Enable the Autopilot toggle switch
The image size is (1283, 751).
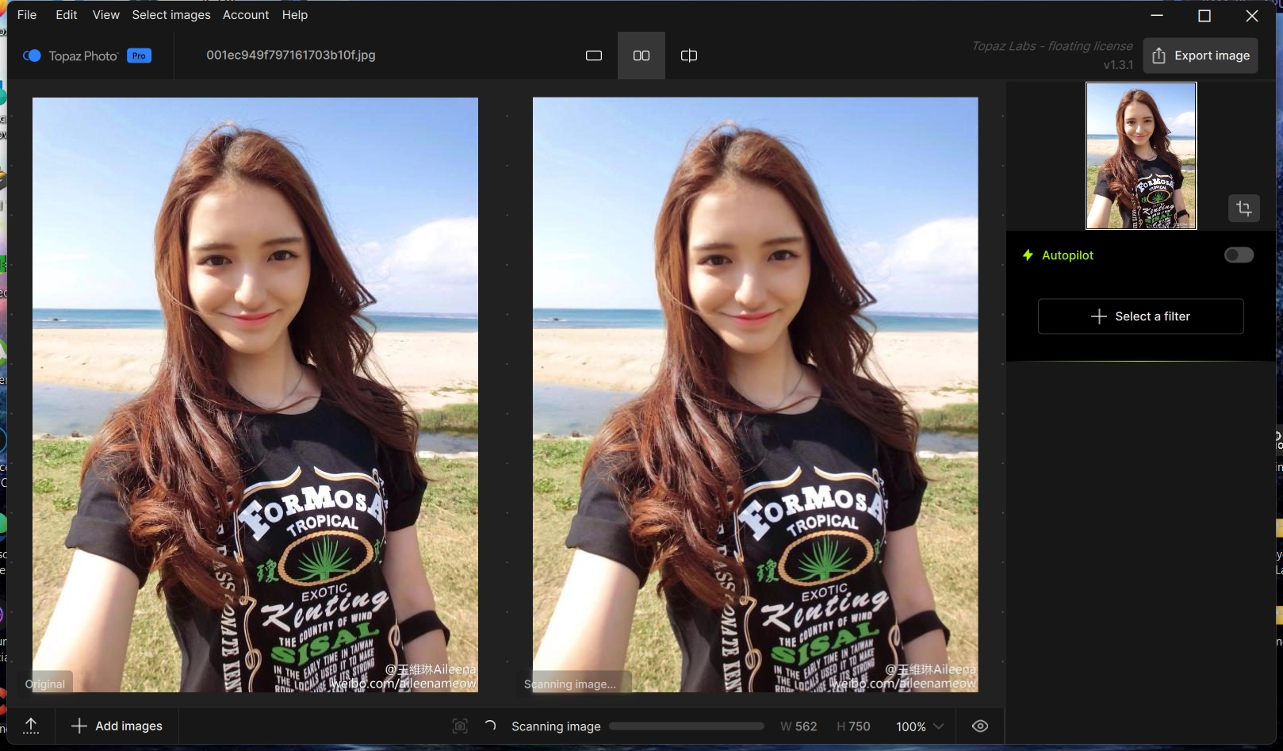pos(1239,255)
